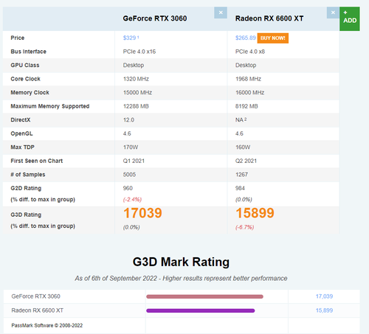Click the large 17039 G3D rating
Viewport: 369px width, 334px height.
(x=142, y=213)
